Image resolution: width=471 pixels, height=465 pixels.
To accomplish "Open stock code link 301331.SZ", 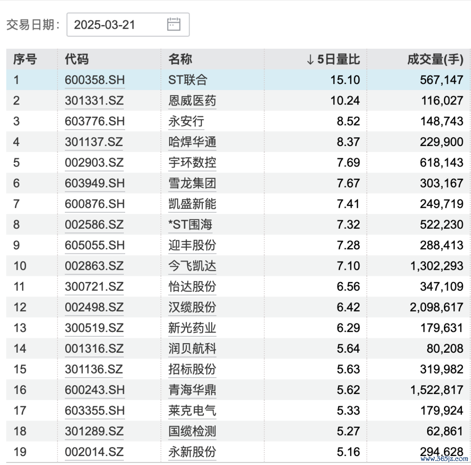I will [x=94, y=100].
